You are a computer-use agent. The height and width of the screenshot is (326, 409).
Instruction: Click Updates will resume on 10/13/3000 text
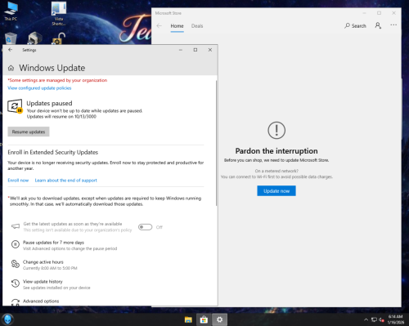[61, 117]
